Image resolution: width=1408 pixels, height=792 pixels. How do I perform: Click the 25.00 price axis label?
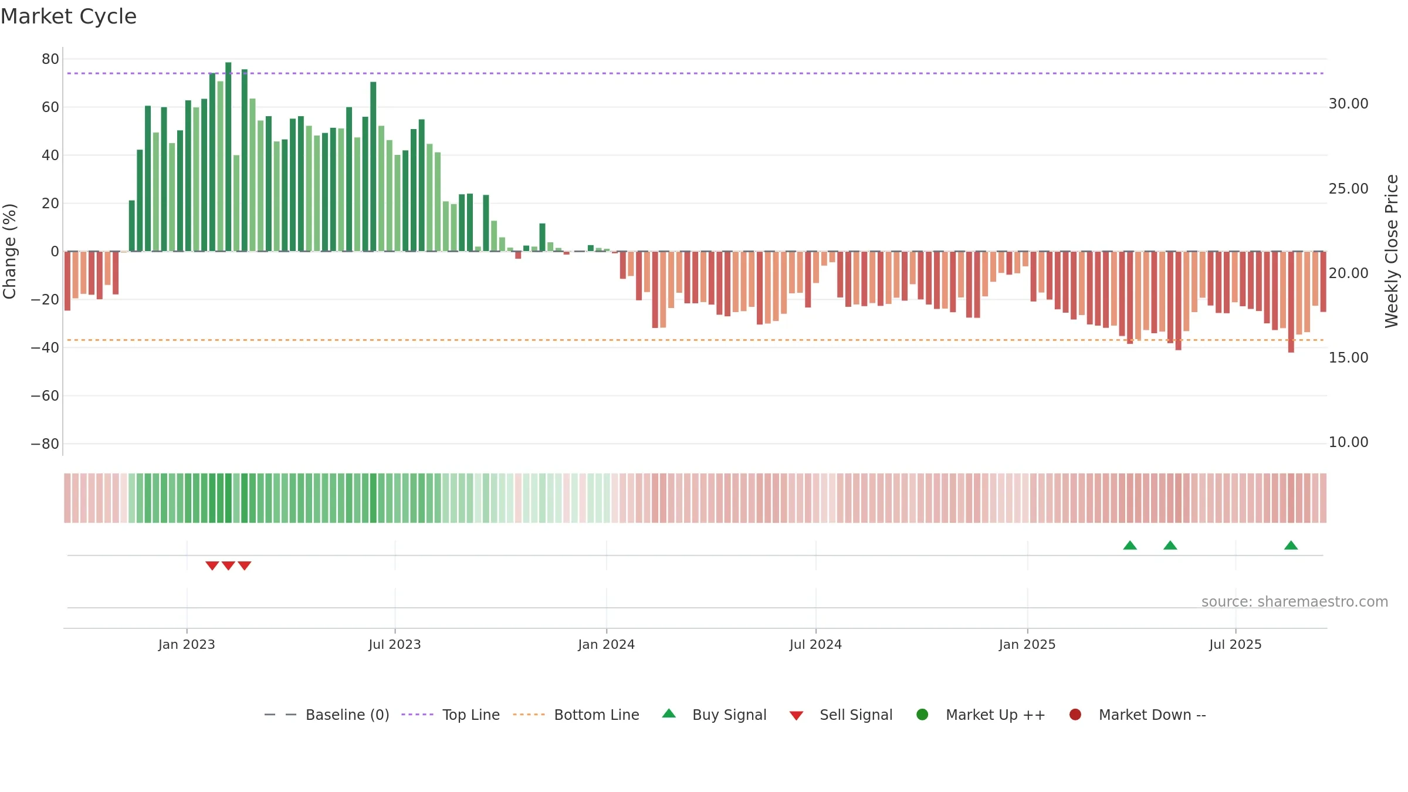1348,189
